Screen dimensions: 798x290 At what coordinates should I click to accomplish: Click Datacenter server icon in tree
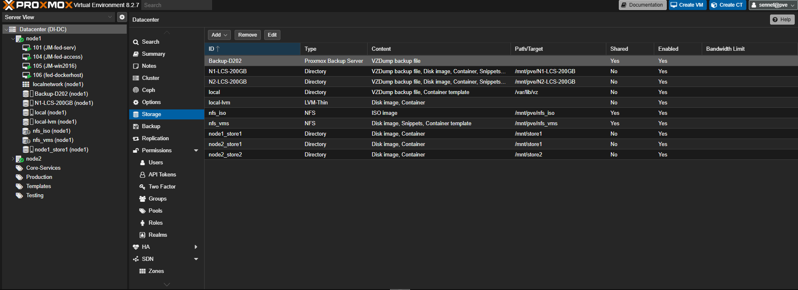13,30
